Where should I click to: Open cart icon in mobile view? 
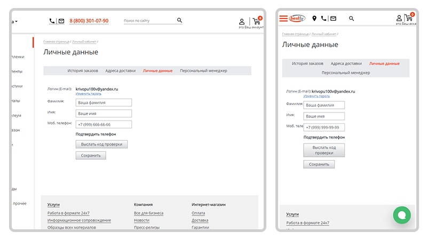pos(409,18)
